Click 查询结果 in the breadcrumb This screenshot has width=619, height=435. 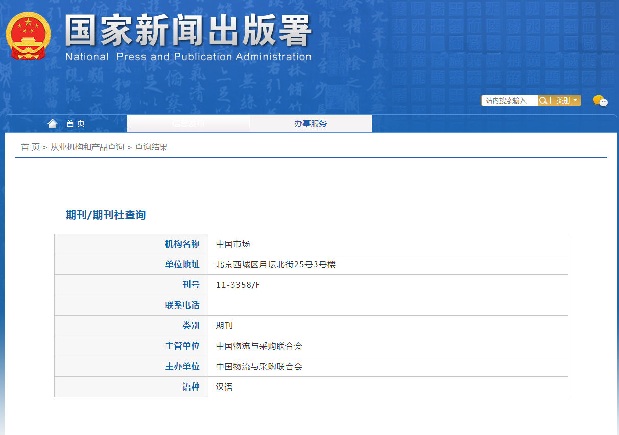tap(151, 147)
